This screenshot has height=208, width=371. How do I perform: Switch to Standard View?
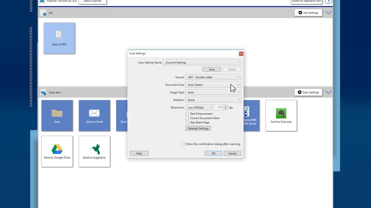[x=306, y=1]
